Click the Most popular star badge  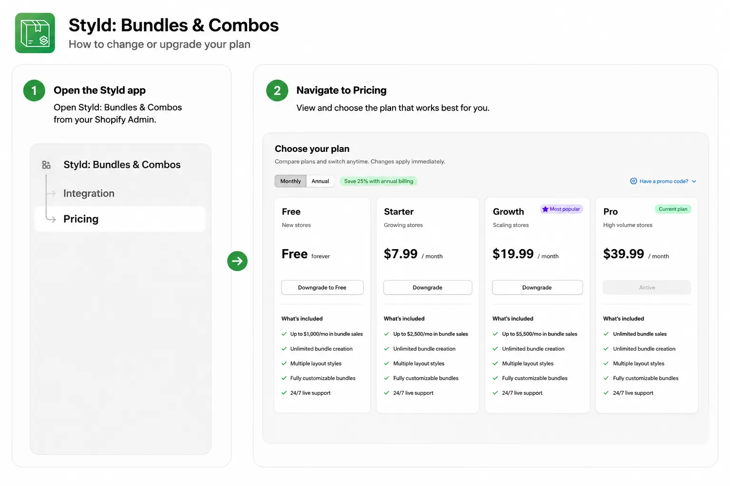tap(561, 209)
